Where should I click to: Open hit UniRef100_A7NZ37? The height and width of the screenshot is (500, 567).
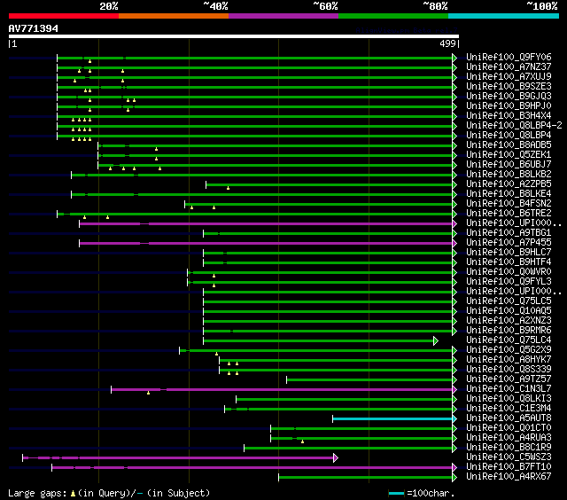pos(509,66)
